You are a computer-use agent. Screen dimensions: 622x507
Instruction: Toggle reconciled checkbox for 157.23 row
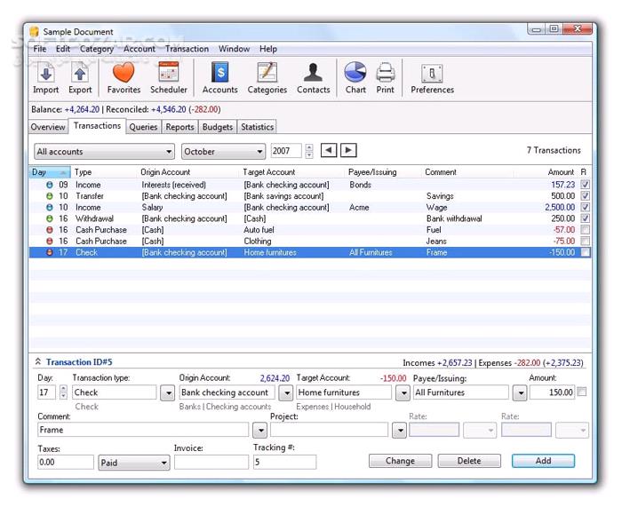(585, 185)
